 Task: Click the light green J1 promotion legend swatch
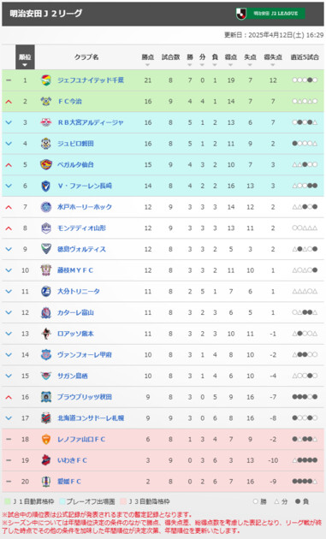coord(7,501)
